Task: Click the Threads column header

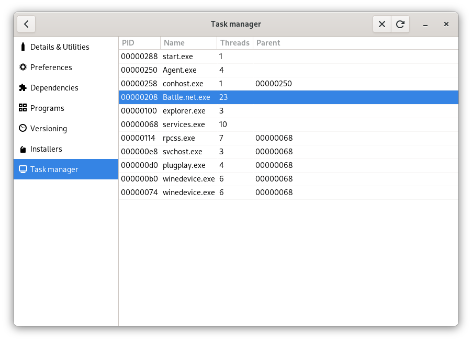Action: 234,42
